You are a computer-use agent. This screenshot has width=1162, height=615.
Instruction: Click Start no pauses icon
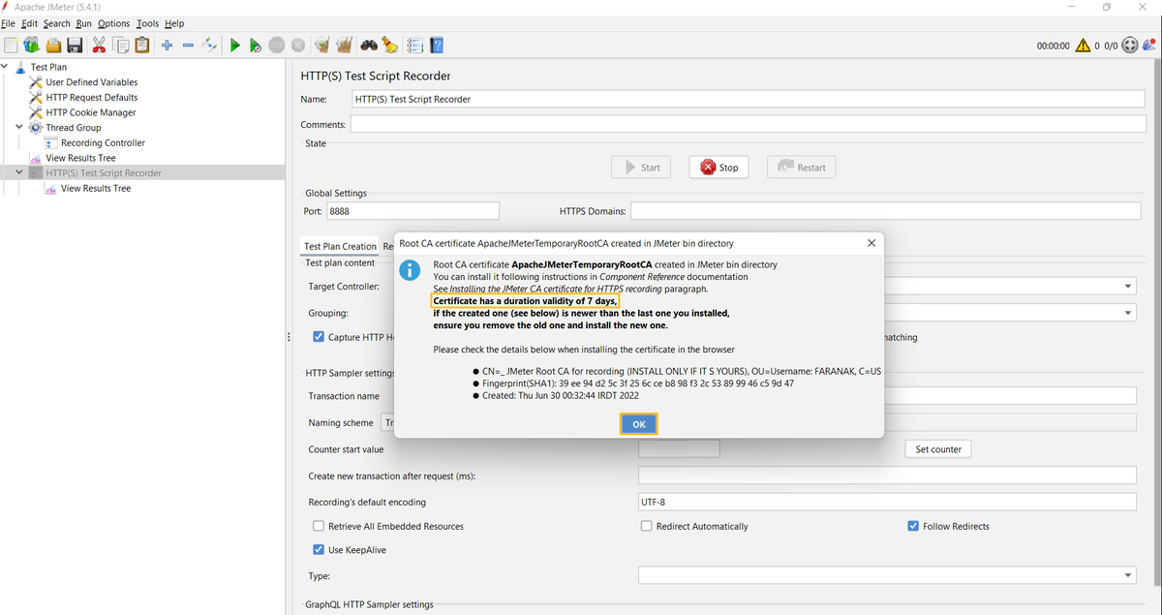tap(255, 45)
